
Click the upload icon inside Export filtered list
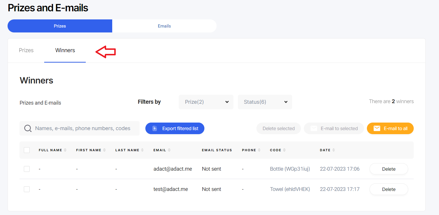point(154,128)
